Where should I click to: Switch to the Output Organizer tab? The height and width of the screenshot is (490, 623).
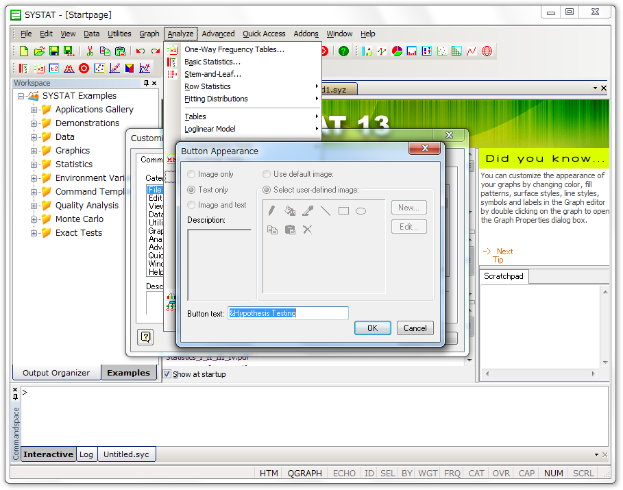coord(56,373)
